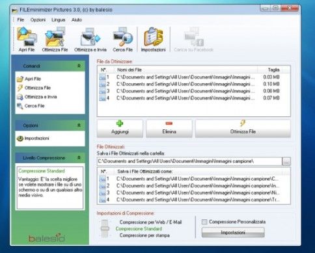The image size is (315, 253).
Task: Adjust the compression level slider
Action: [105, 229]
